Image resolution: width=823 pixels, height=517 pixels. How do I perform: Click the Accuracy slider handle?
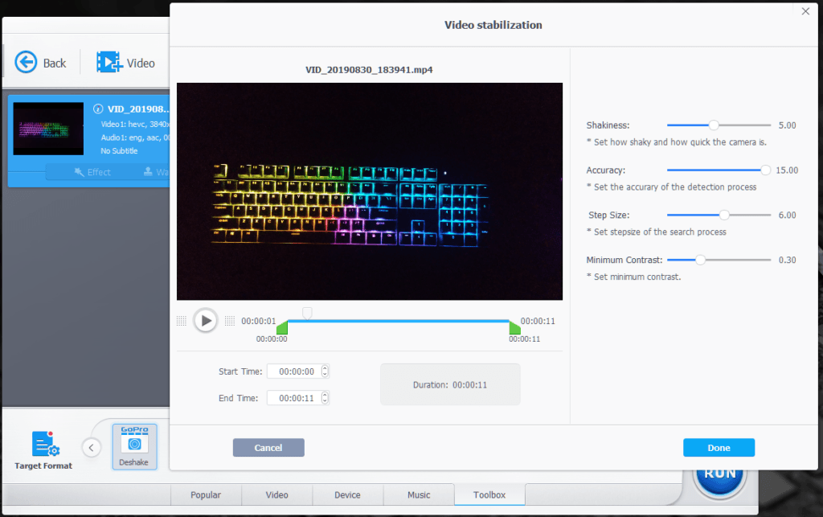(765, 170)
